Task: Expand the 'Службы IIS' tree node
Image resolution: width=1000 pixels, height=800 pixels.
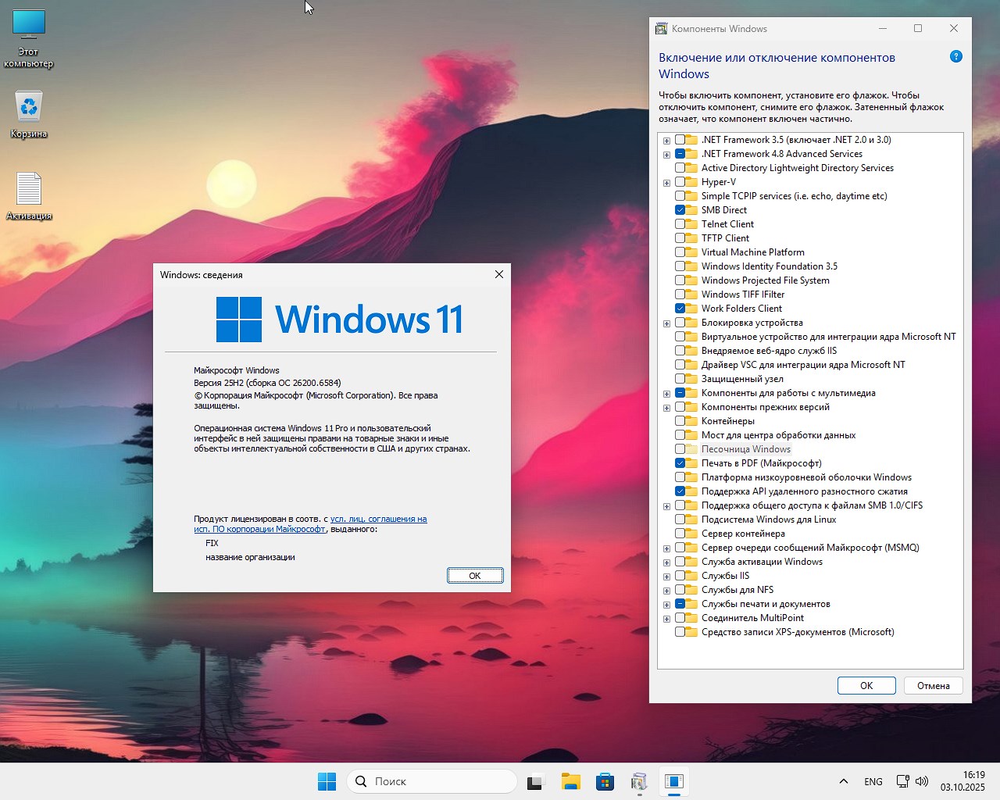Action: (x=666, y=577)
